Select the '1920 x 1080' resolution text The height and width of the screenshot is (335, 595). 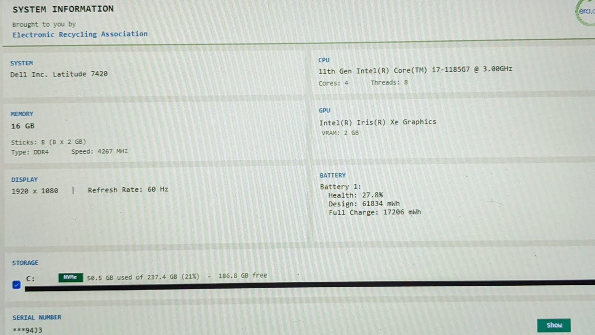pos(34,191)
